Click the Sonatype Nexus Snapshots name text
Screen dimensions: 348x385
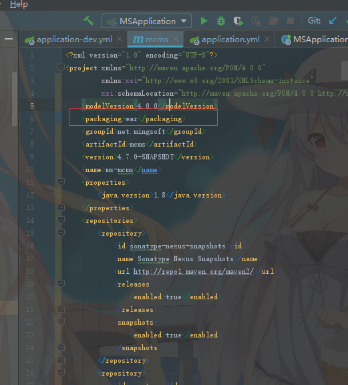pyautogui.click(x=186, y=259)
